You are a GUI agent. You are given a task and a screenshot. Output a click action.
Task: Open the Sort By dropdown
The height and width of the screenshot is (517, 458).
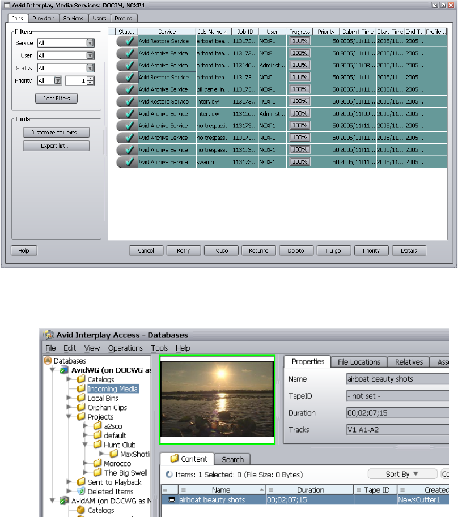(402, 474)
